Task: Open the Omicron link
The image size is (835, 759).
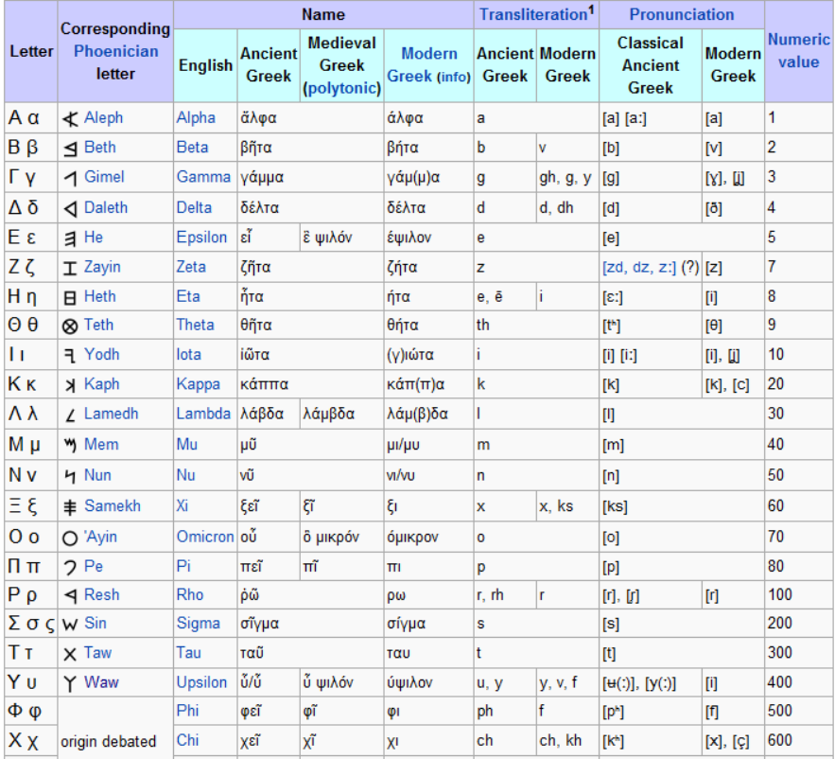Action: point(205,537)
